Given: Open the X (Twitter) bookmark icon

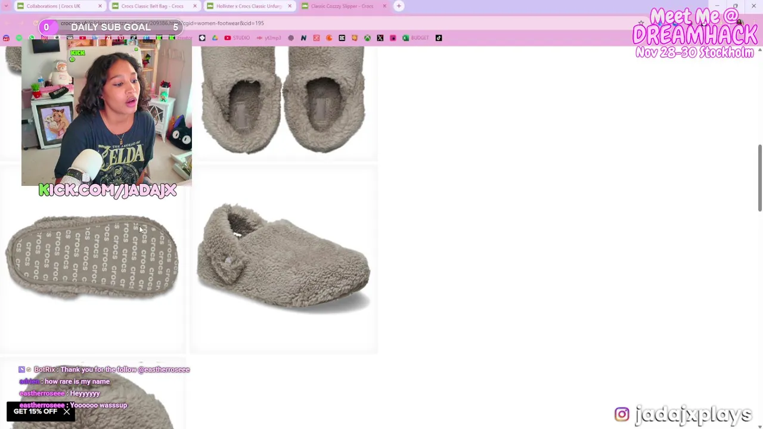Looking at the screenshot, I should (380, 38).
